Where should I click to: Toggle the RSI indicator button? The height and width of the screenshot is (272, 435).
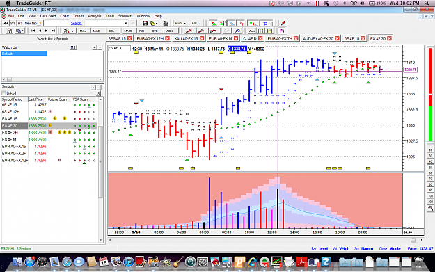point(141,31)
